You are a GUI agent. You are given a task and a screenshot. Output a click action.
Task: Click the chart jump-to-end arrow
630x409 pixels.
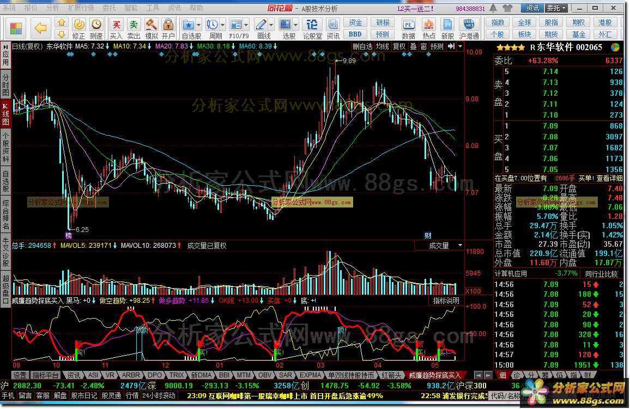tap(451, 46)
